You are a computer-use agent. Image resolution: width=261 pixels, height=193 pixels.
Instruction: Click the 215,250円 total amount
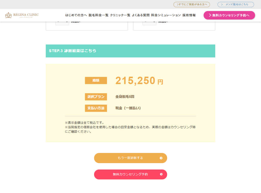click(x=139, y=81)
